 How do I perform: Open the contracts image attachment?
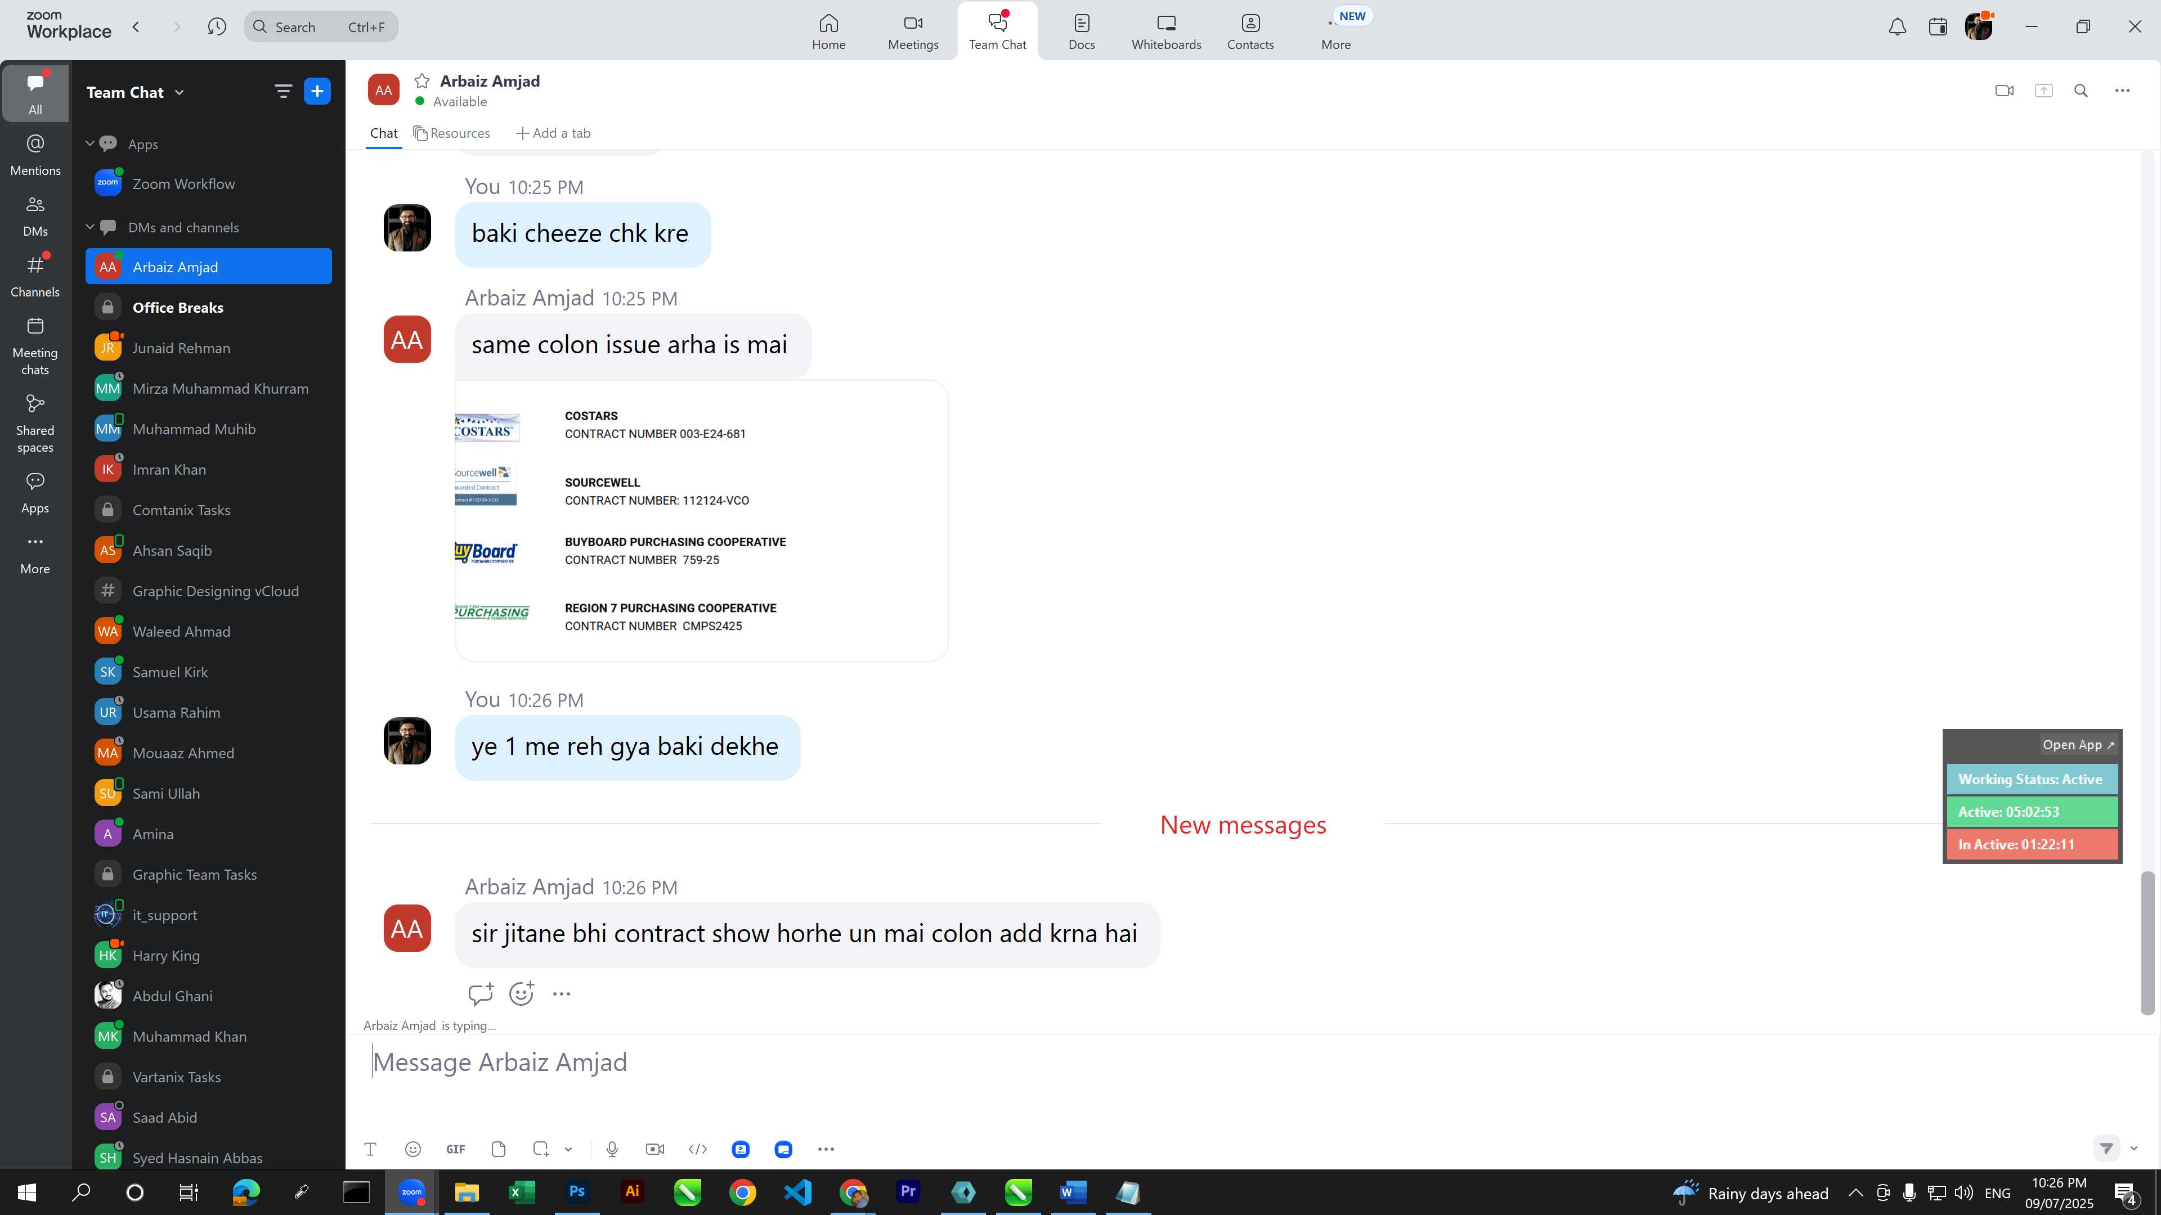[x=701, y=521]
